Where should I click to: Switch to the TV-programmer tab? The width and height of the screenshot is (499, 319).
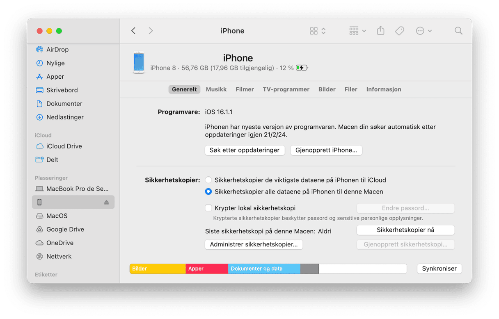286,89
